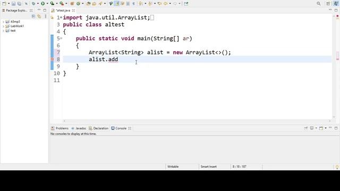340x191 pixels.
Task: Toggle Block Selection mode button
Action: pyautogui.click(x=128, y=4)
